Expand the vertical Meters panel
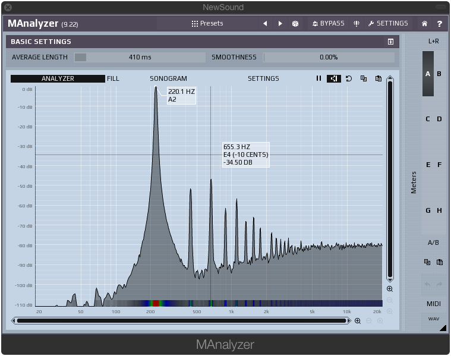This screenshot has height=356, width=451. [414, 182]
